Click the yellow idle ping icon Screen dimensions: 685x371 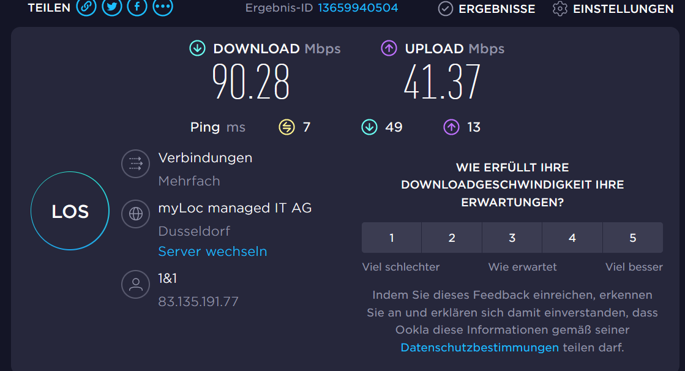coord(286,127)
